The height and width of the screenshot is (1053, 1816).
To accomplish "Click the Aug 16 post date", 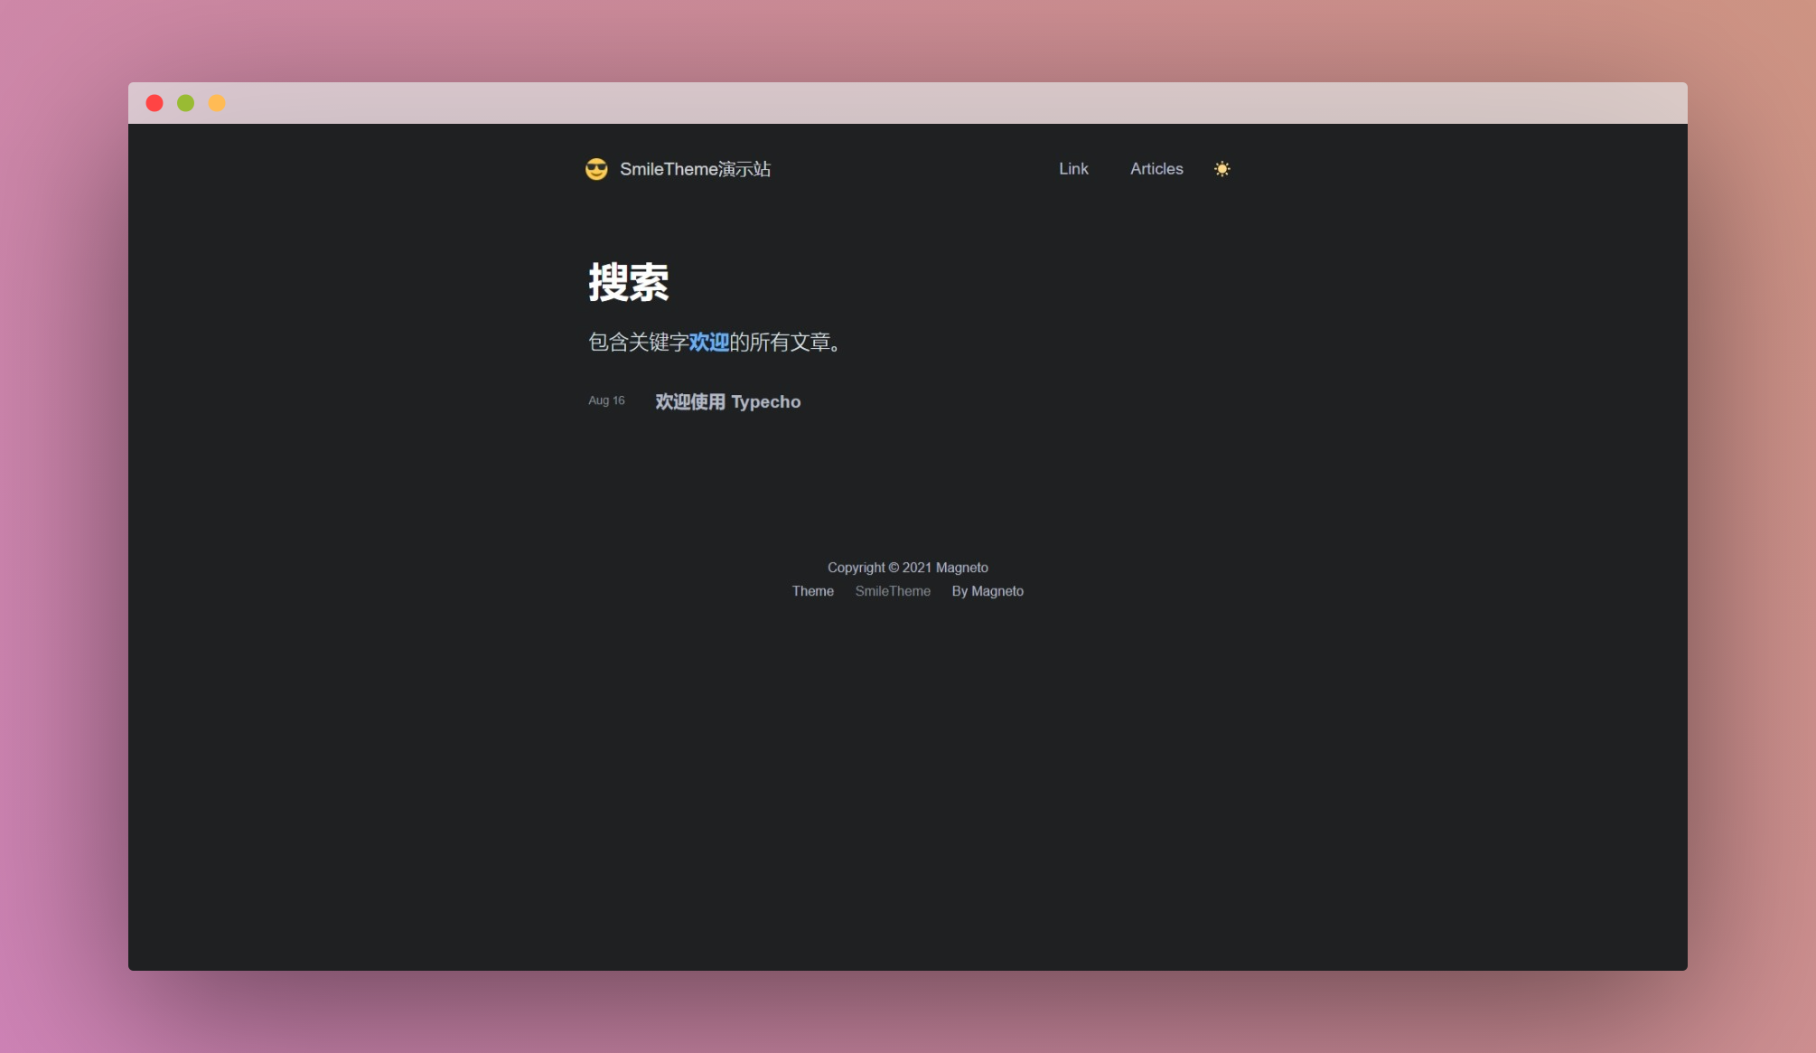I will click(x=606, y=400).
